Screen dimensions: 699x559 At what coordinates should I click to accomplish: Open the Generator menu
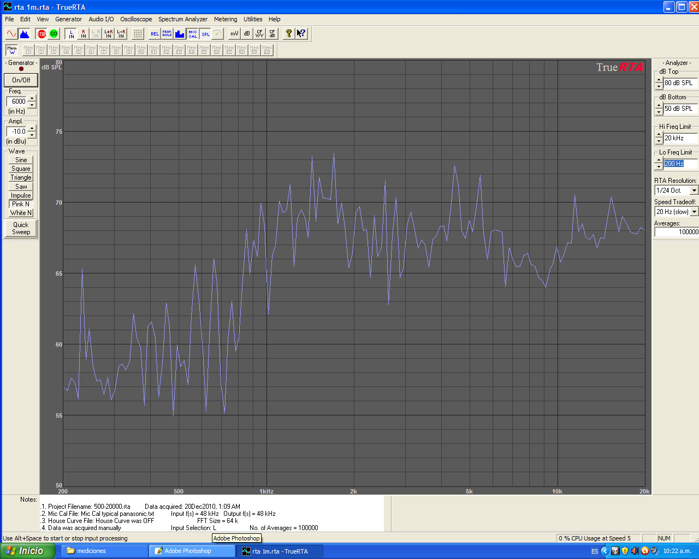pyautogui.click(x=68, y=19)
